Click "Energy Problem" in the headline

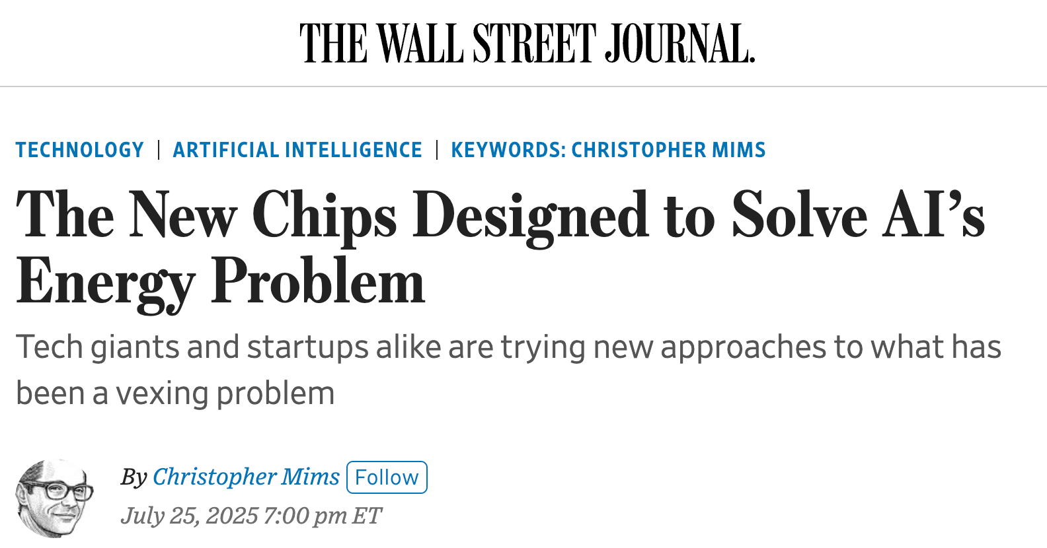pos(220,282)
